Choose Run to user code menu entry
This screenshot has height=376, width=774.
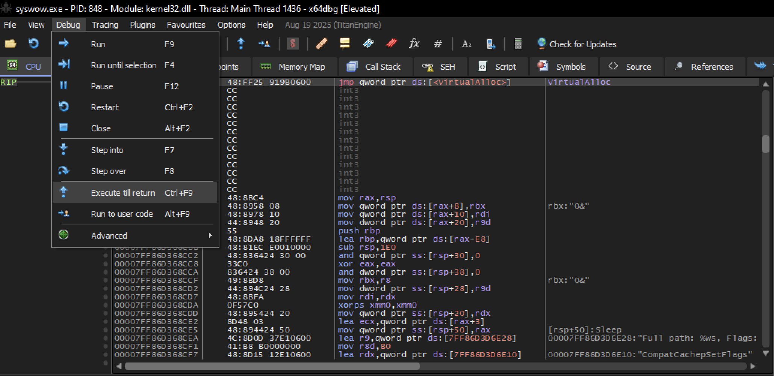[x=135, y=214]
